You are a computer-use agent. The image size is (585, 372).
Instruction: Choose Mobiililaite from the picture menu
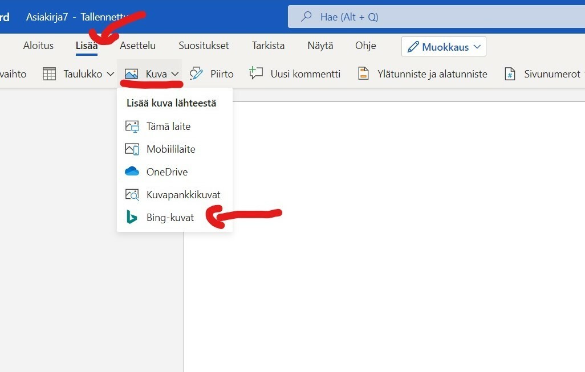(170, 149)
